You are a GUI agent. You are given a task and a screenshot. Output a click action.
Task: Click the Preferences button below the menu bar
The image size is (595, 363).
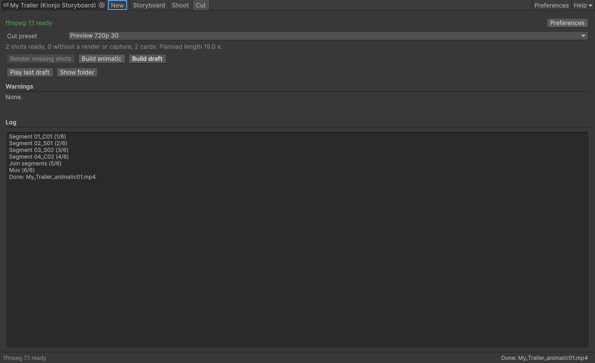pyautogui.click(x=567, y=23)
